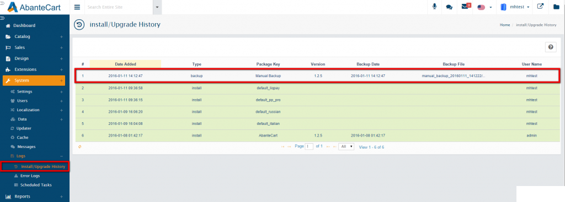Open the Updater page
Image resolution: width=565 pixels, height=202 pixels.
tap(24, 128)
